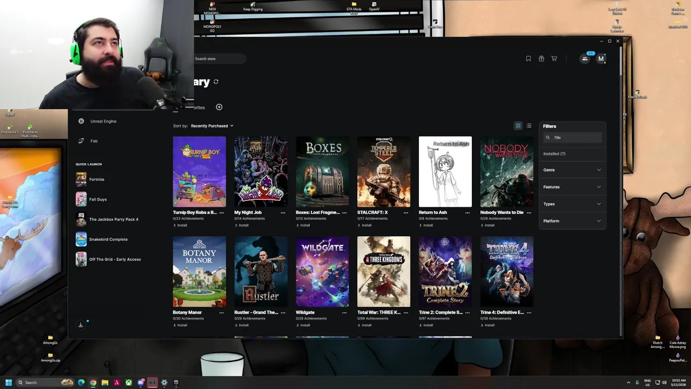Install Total War: THREE KINGDOMS
Screen dimensions: 691x389
click(365, 325)
